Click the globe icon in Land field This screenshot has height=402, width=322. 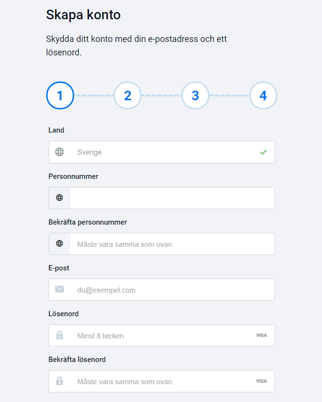(x=60, y=152)
